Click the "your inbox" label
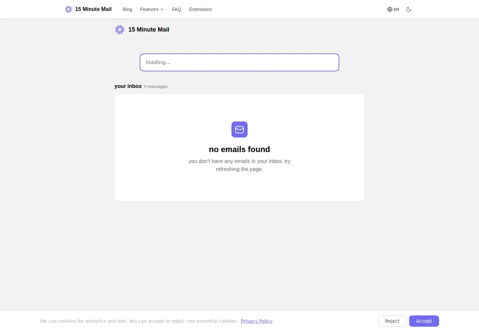The image size is (479, 332). point(128,86)
